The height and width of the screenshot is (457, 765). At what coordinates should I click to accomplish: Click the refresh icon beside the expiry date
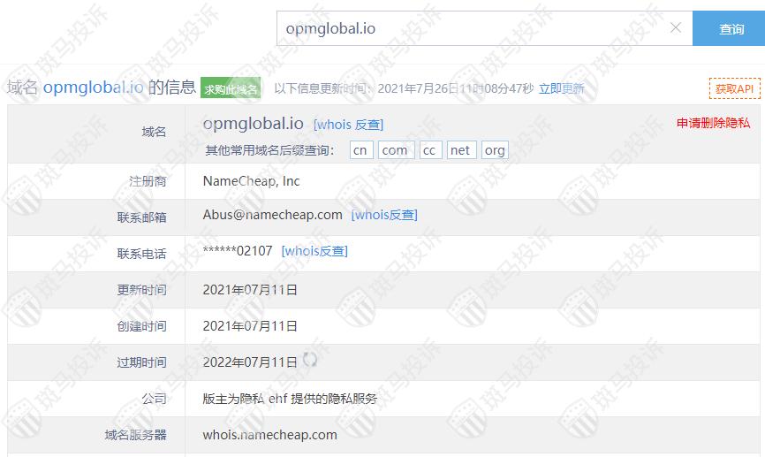click(310, 360)
